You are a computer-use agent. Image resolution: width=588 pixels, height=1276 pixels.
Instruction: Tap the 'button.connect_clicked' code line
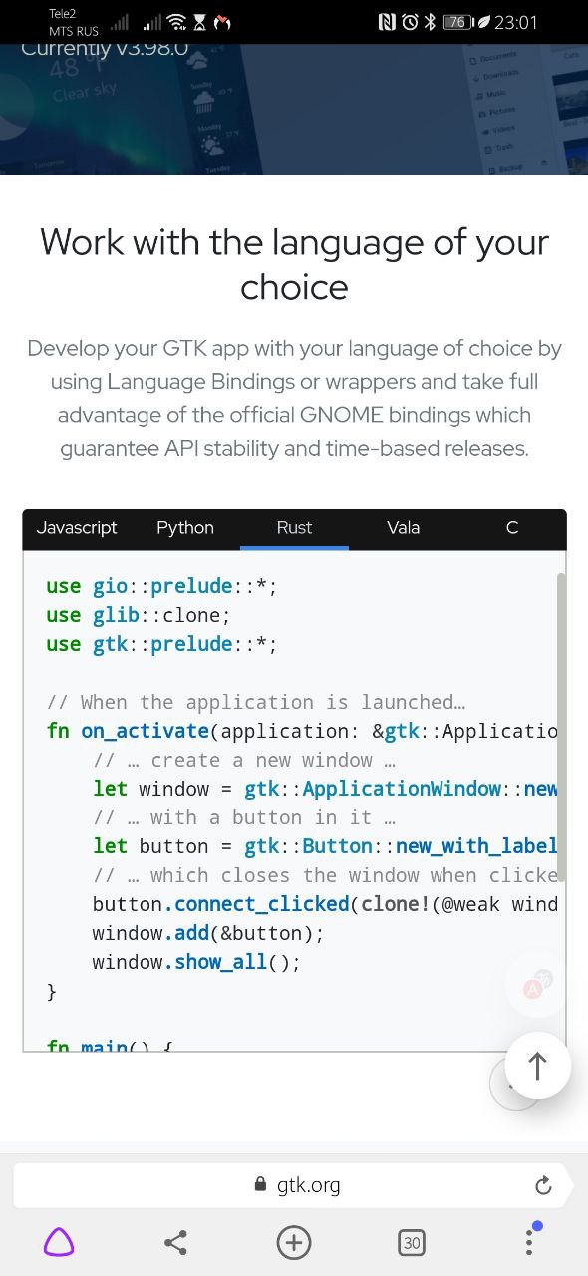pos(325,904)
